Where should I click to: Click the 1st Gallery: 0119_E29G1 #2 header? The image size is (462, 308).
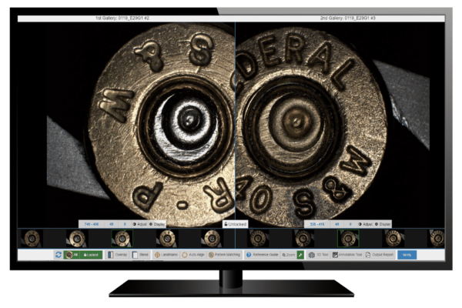tap(122, 18)
